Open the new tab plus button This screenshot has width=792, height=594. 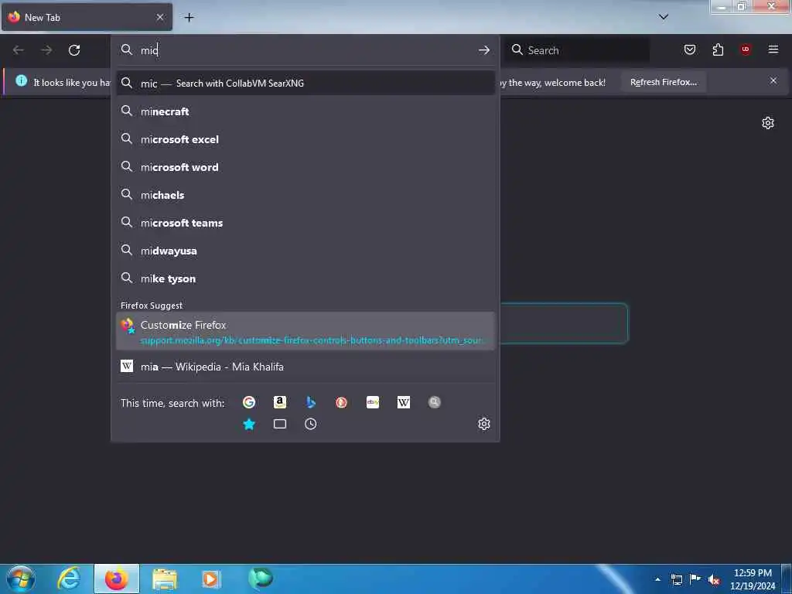(189, 18)
